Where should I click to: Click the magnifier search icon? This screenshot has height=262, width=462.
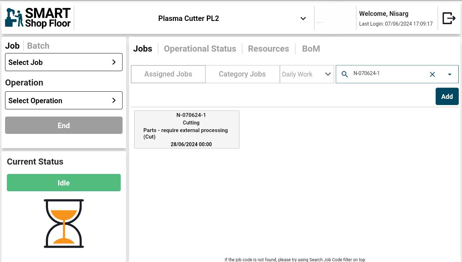345,74
